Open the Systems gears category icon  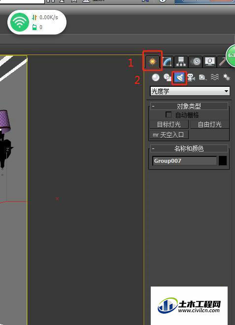226,77
